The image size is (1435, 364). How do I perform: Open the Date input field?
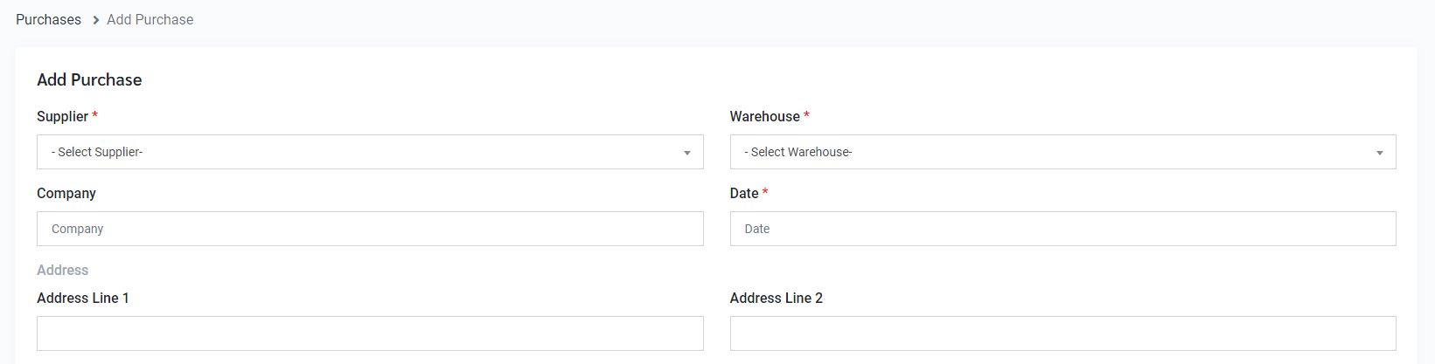coord(1062,229)
